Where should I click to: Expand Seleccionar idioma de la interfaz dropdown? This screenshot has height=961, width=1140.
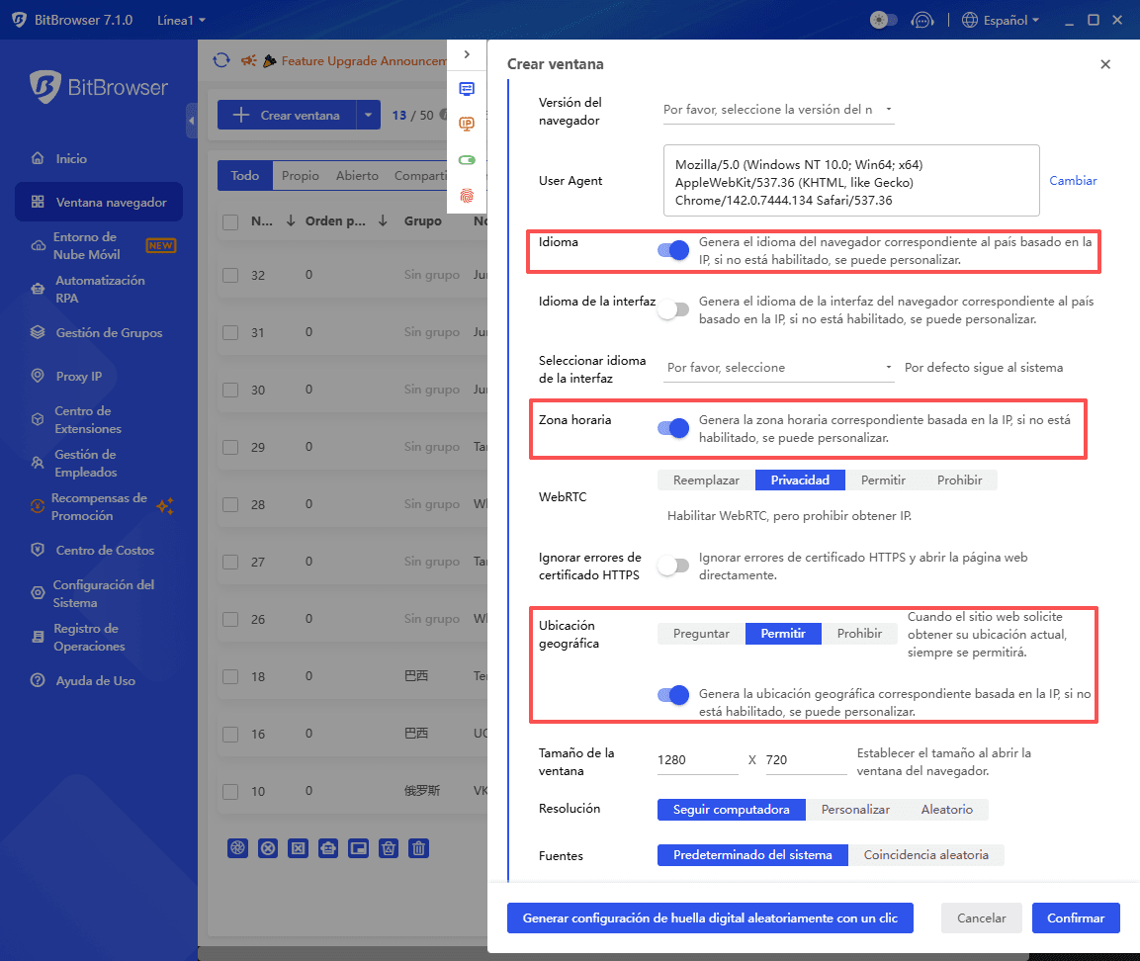coord(777,368)
